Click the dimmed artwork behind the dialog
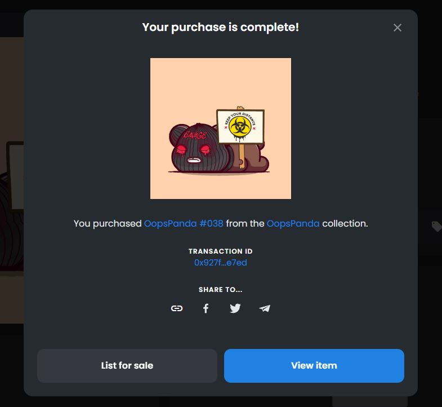442x407 pixels. [x=12, y=180]
